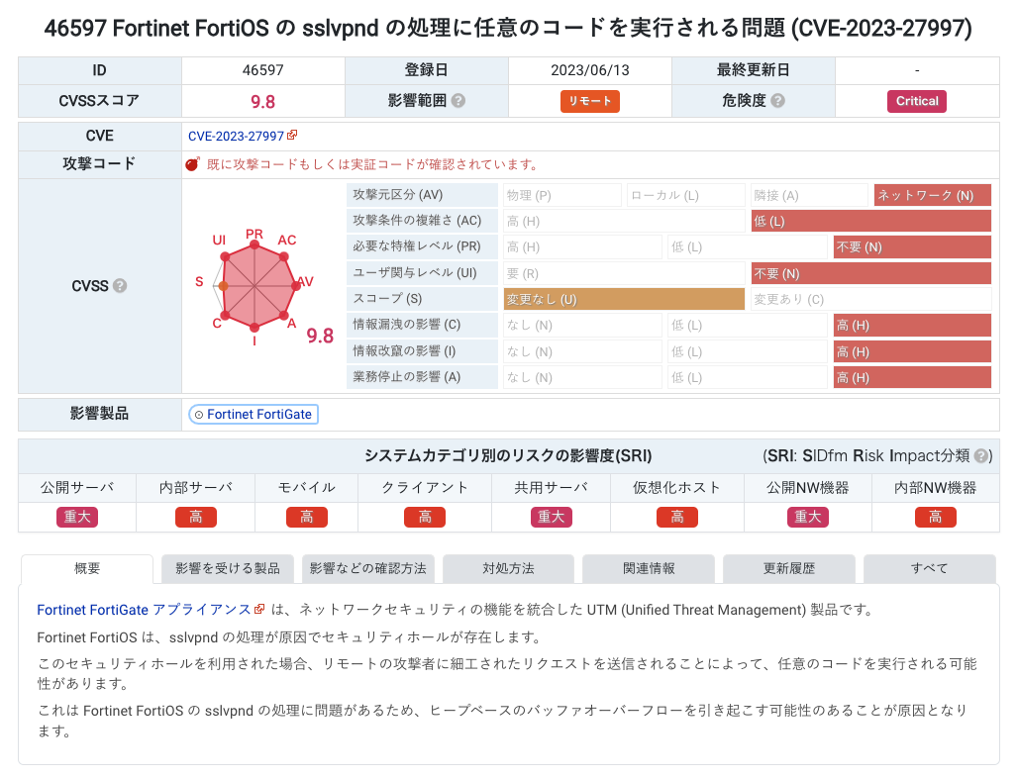
Task: Open the Fortinet FortiGate アプライアンス link
Action: click(x=144, y=610)
